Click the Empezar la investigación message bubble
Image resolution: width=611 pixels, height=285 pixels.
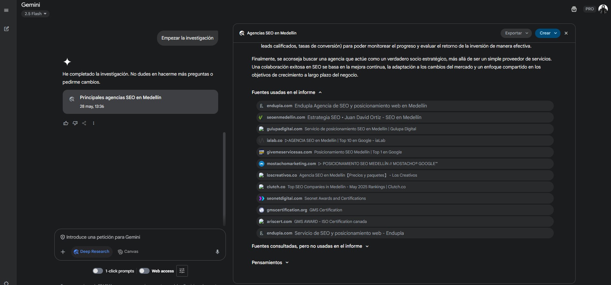click(x=188, y=38)
